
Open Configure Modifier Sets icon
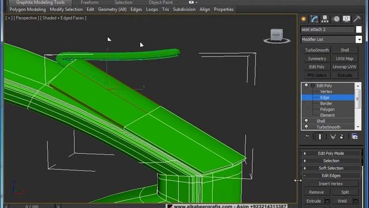tap(355, 136)
